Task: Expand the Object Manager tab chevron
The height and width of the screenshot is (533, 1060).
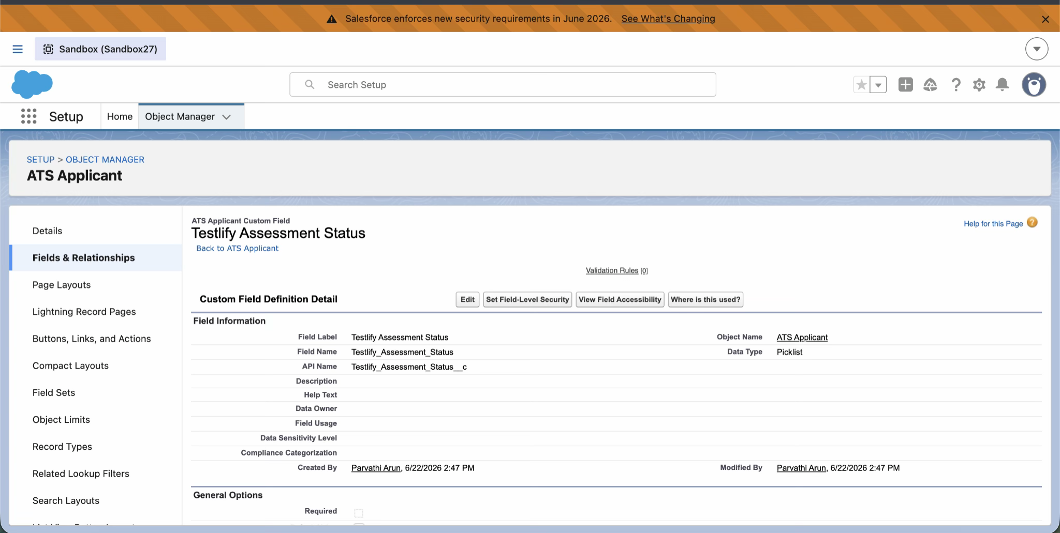Action: pyautogui.click(x=227, y=117)
